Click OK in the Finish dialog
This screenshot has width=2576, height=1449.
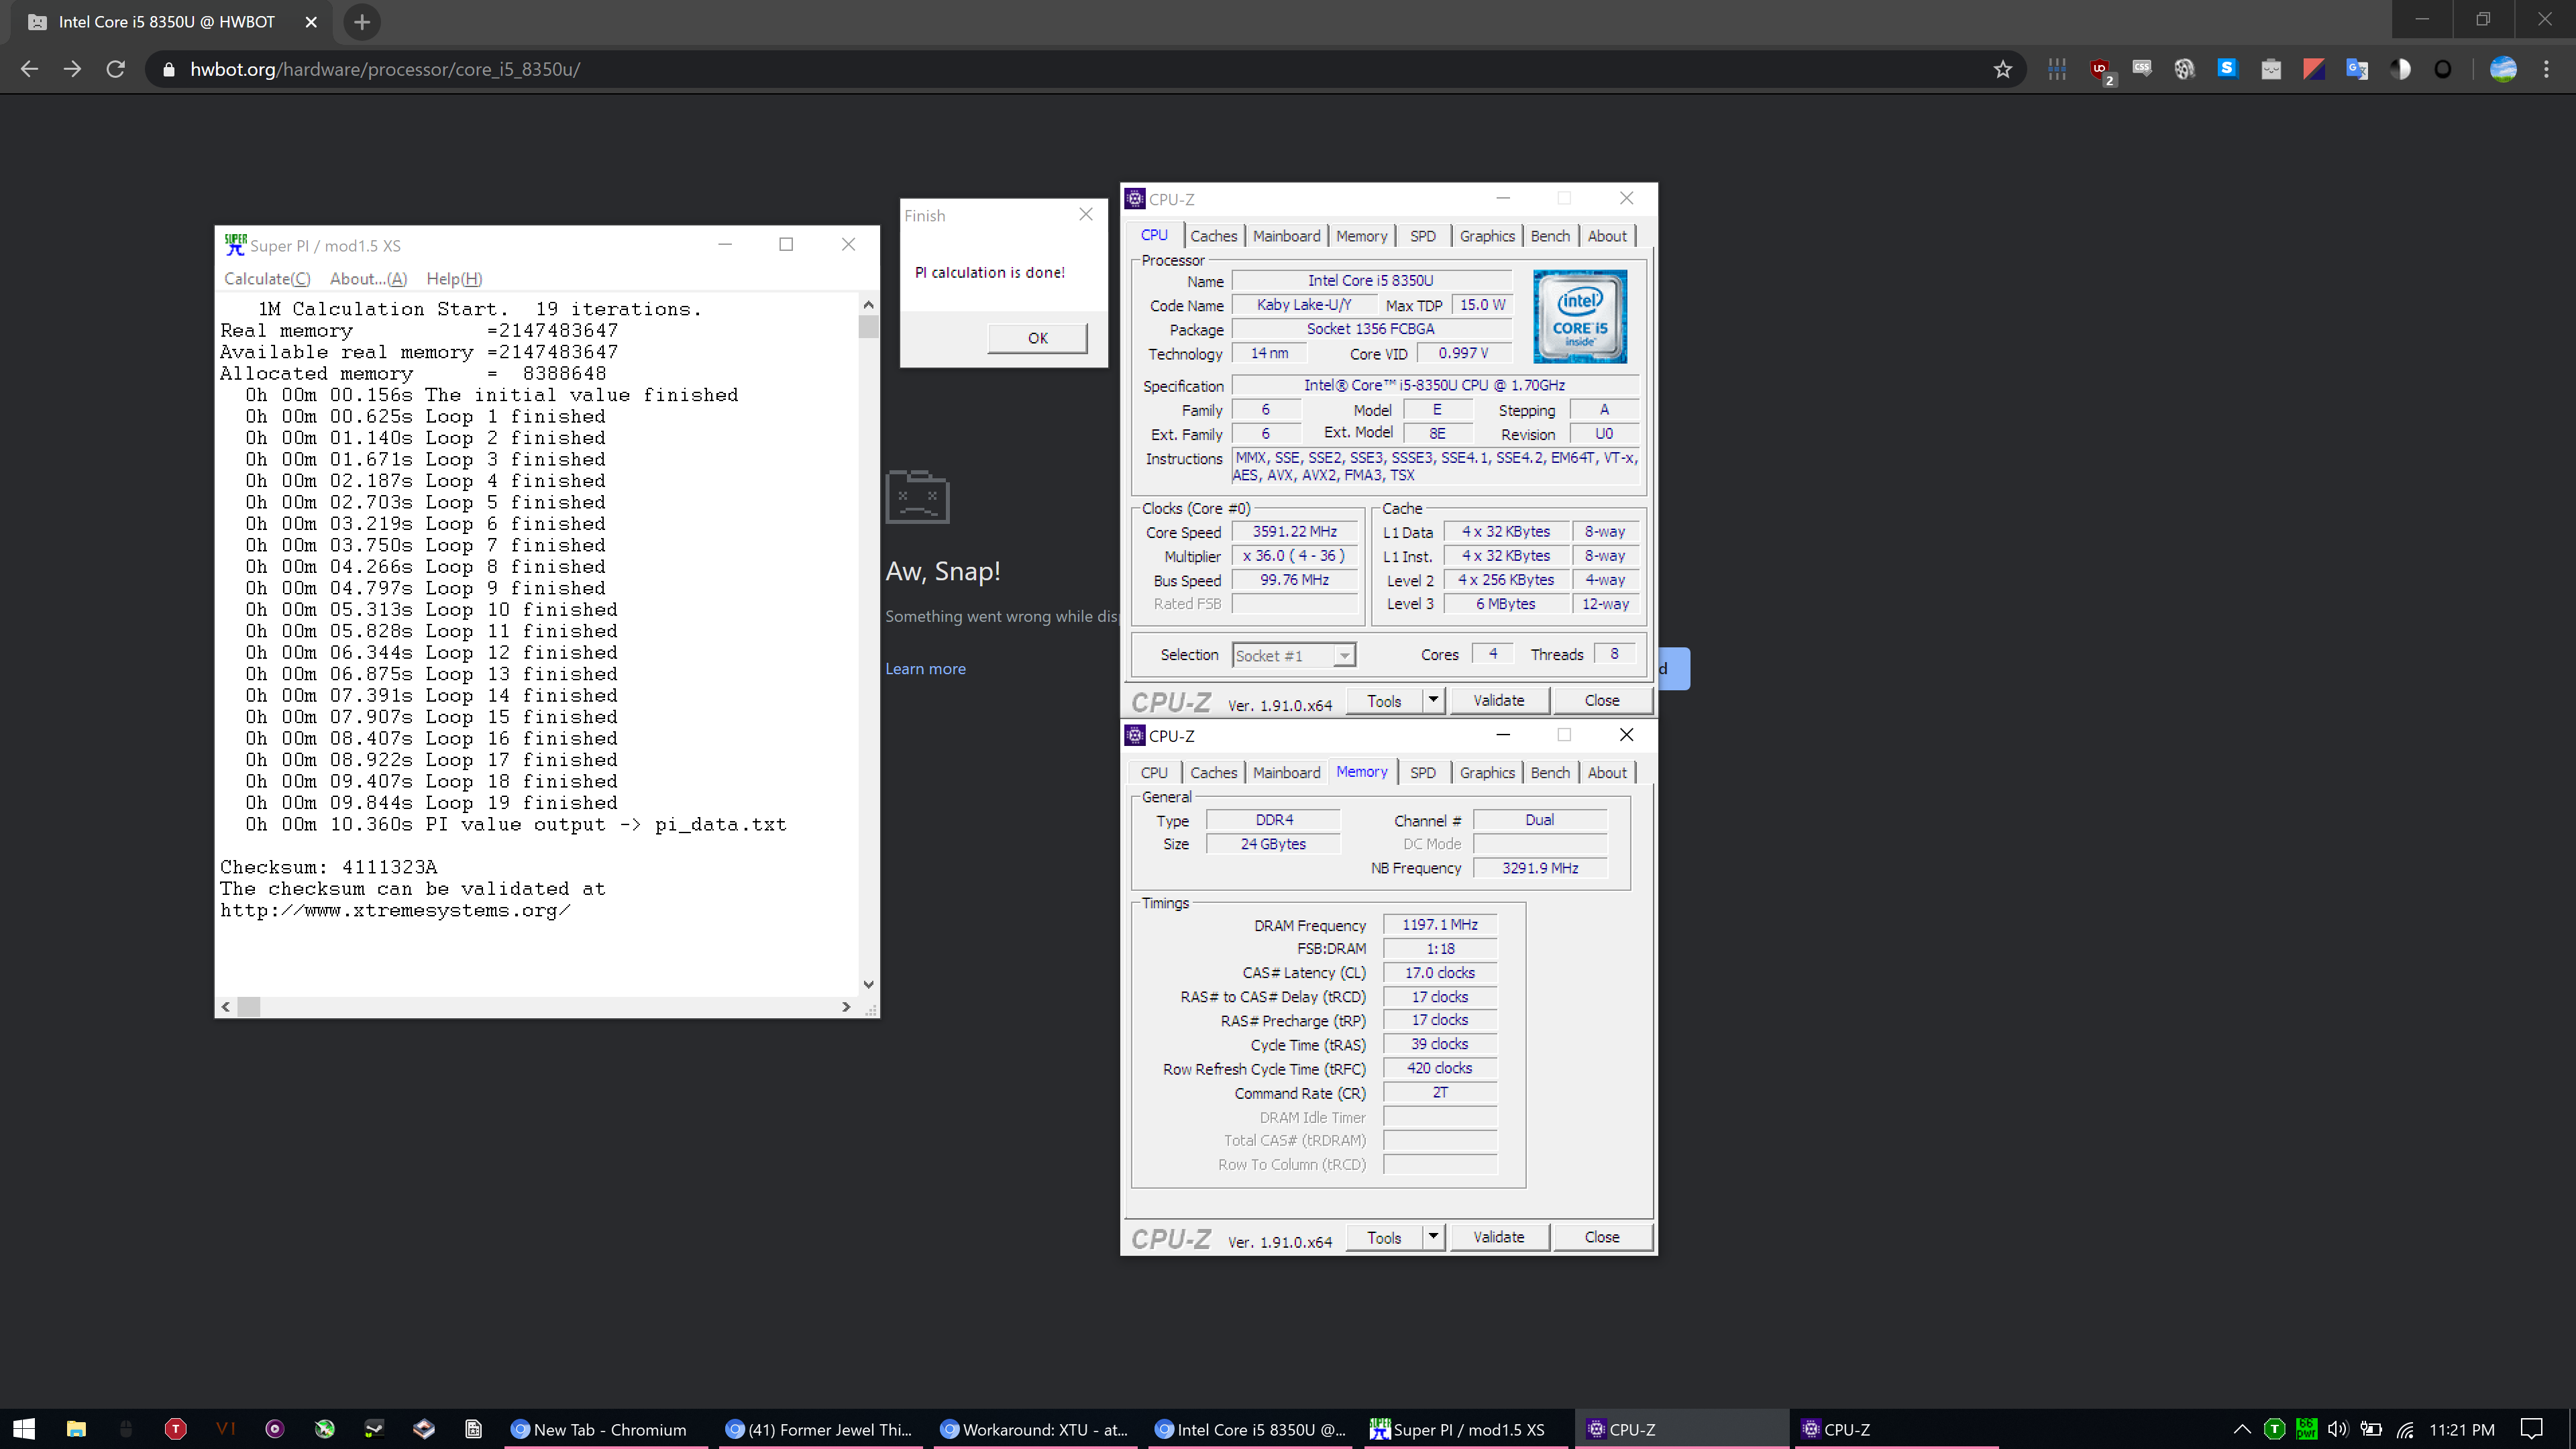point(1037,338)
